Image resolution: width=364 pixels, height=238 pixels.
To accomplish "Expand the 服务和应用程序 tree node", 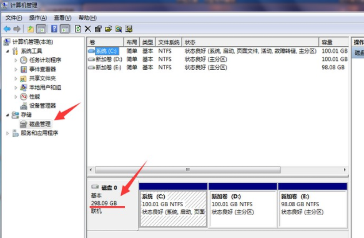I will click(7, 133).
